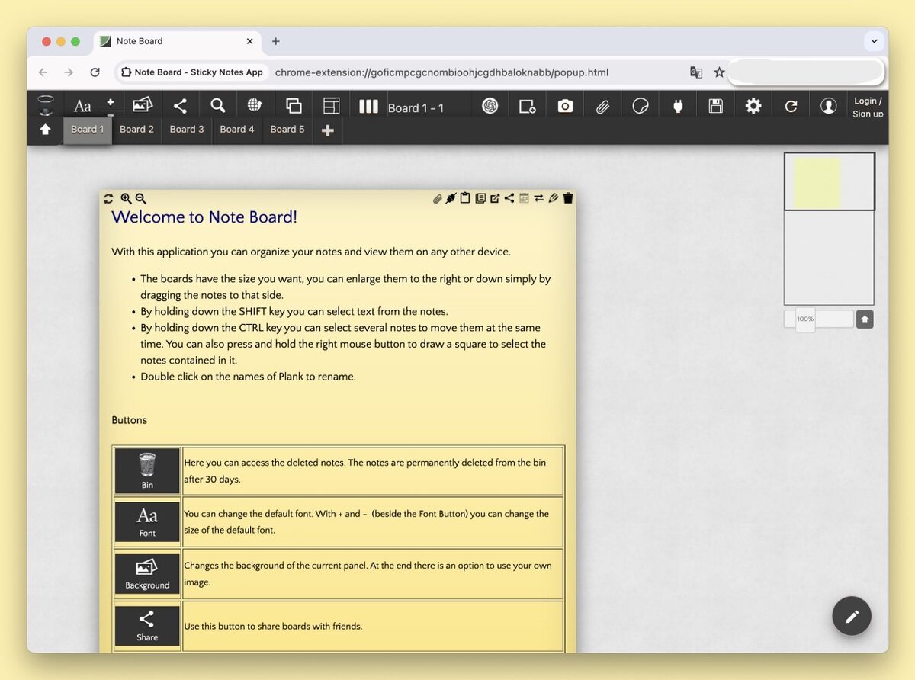Reload the page in Chrome
This screenshot has height=680, width=915.
(95, 72)
